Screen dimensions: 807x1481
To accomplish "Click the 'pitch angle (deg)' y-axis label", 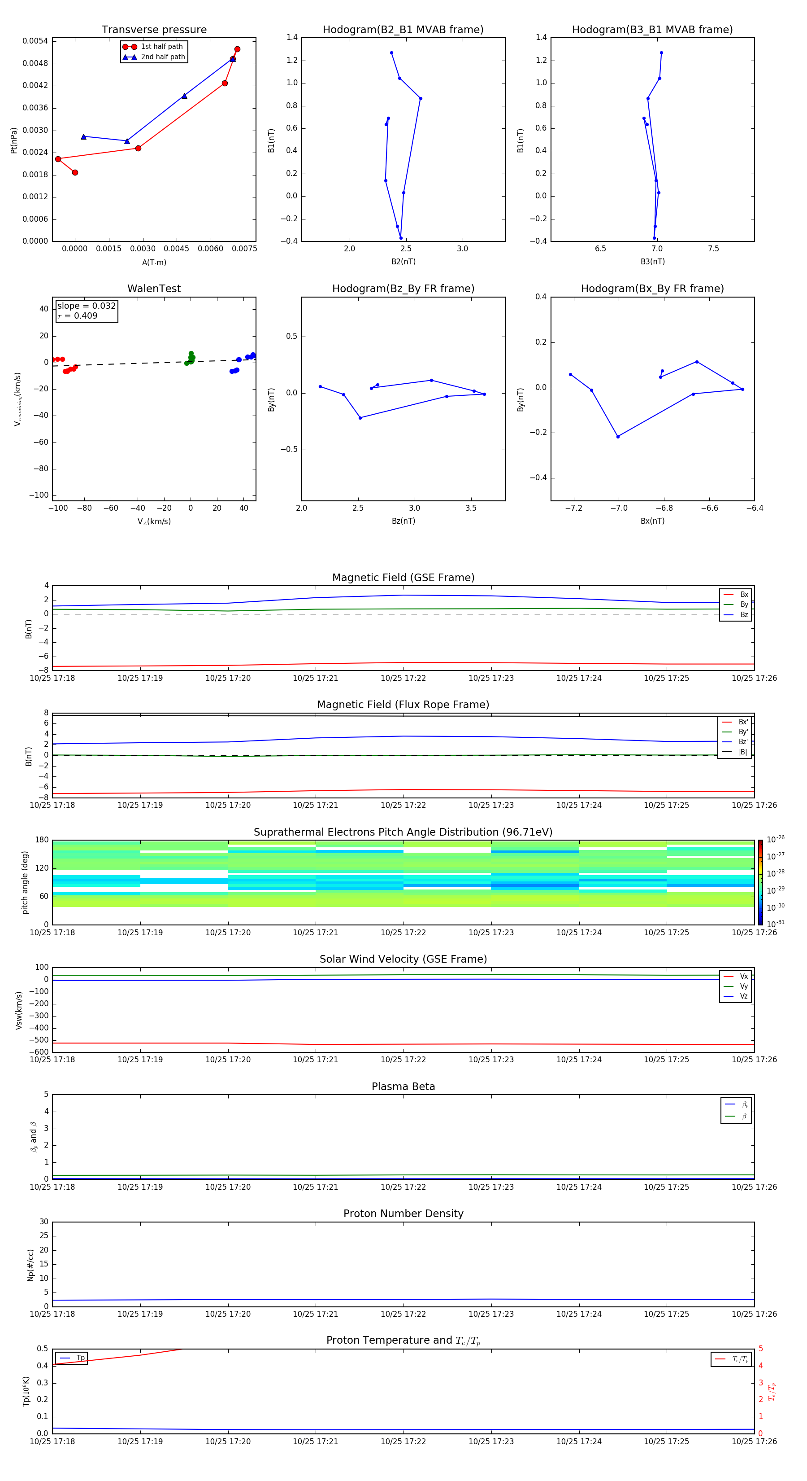I will [25, 882].
